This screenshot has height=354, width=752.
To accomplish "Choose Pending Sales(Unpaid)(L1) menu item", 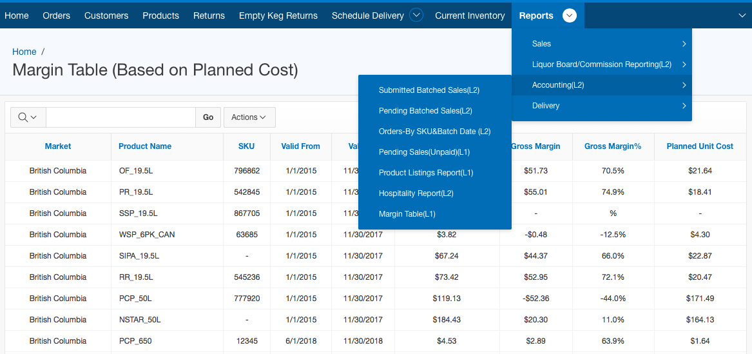I will click(x=424, y=152).
